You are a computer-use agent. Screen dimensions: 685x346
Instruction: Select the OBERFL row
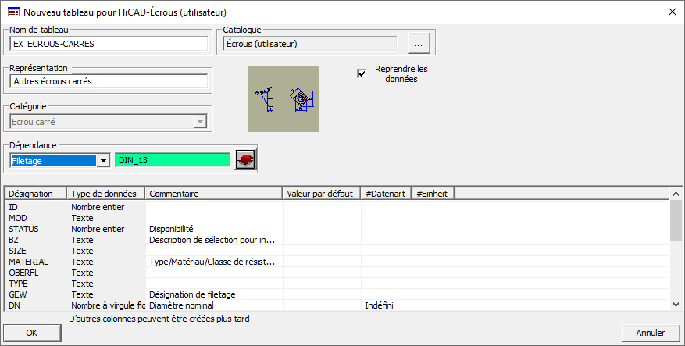[337, 273]
